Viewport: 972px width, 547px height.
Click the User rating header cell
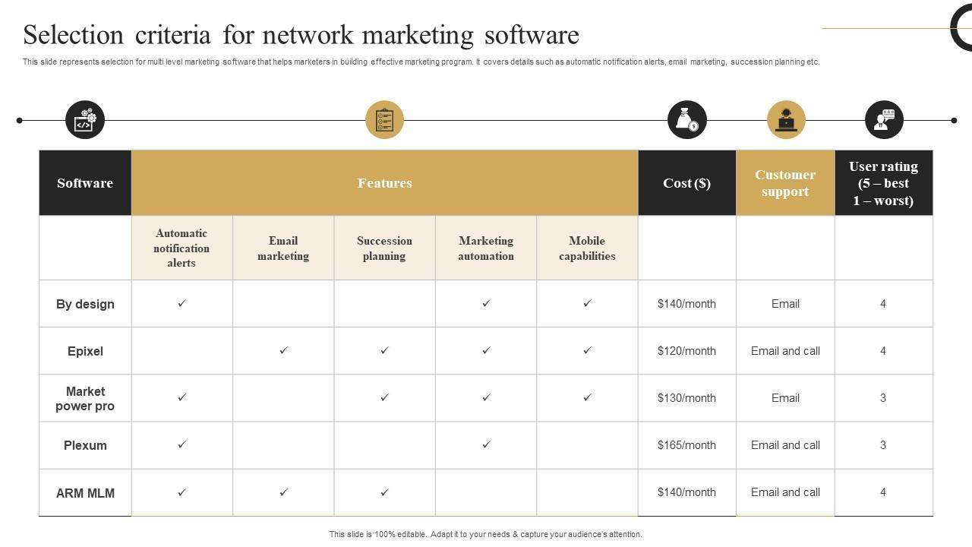click(883, 183)
